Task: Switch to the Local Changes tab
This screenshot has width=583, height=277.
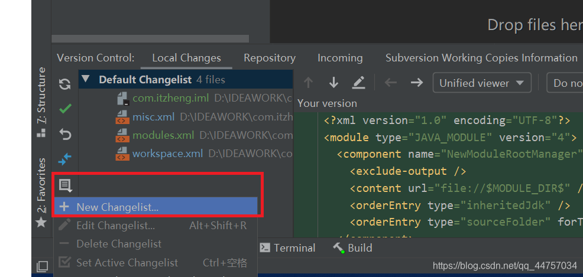Action: (x=186, y=58)
